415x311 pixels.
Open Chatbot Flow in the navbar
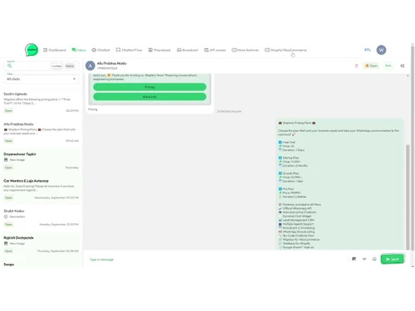129,50
